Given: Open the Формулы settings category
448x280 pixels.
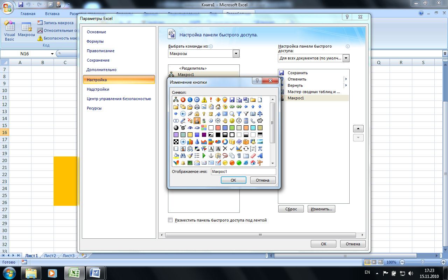Looking at the screenshot, I should click(95, 41).
